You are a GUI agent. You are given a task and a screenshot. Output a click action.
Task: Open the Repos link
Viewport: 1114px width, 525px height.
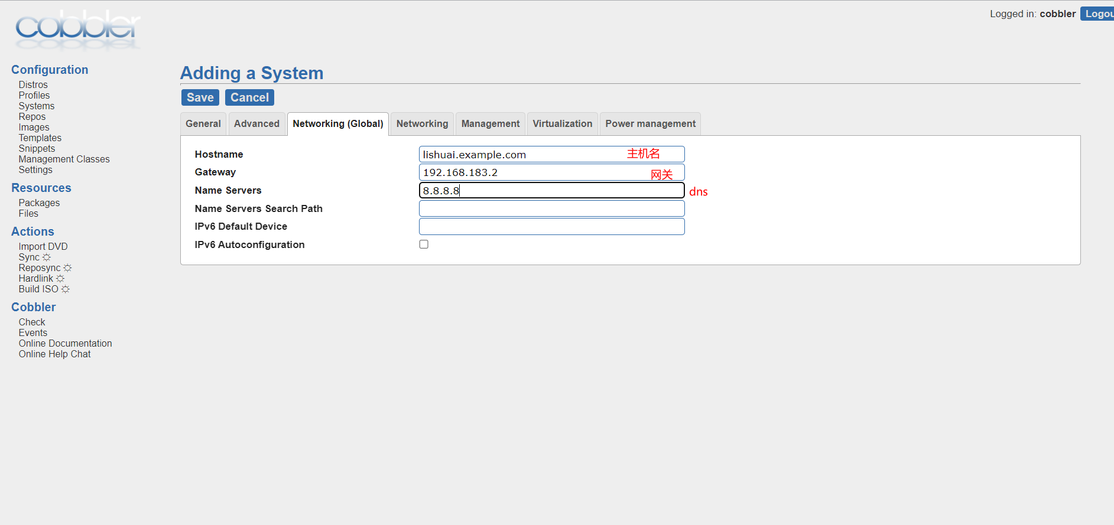pyautogui.click(x=32, y=117)
